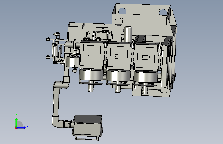The height and width of the screenshot is (144, 223).
Task: Select the large drum under the middle cabinet
Action: pos(119,76)
